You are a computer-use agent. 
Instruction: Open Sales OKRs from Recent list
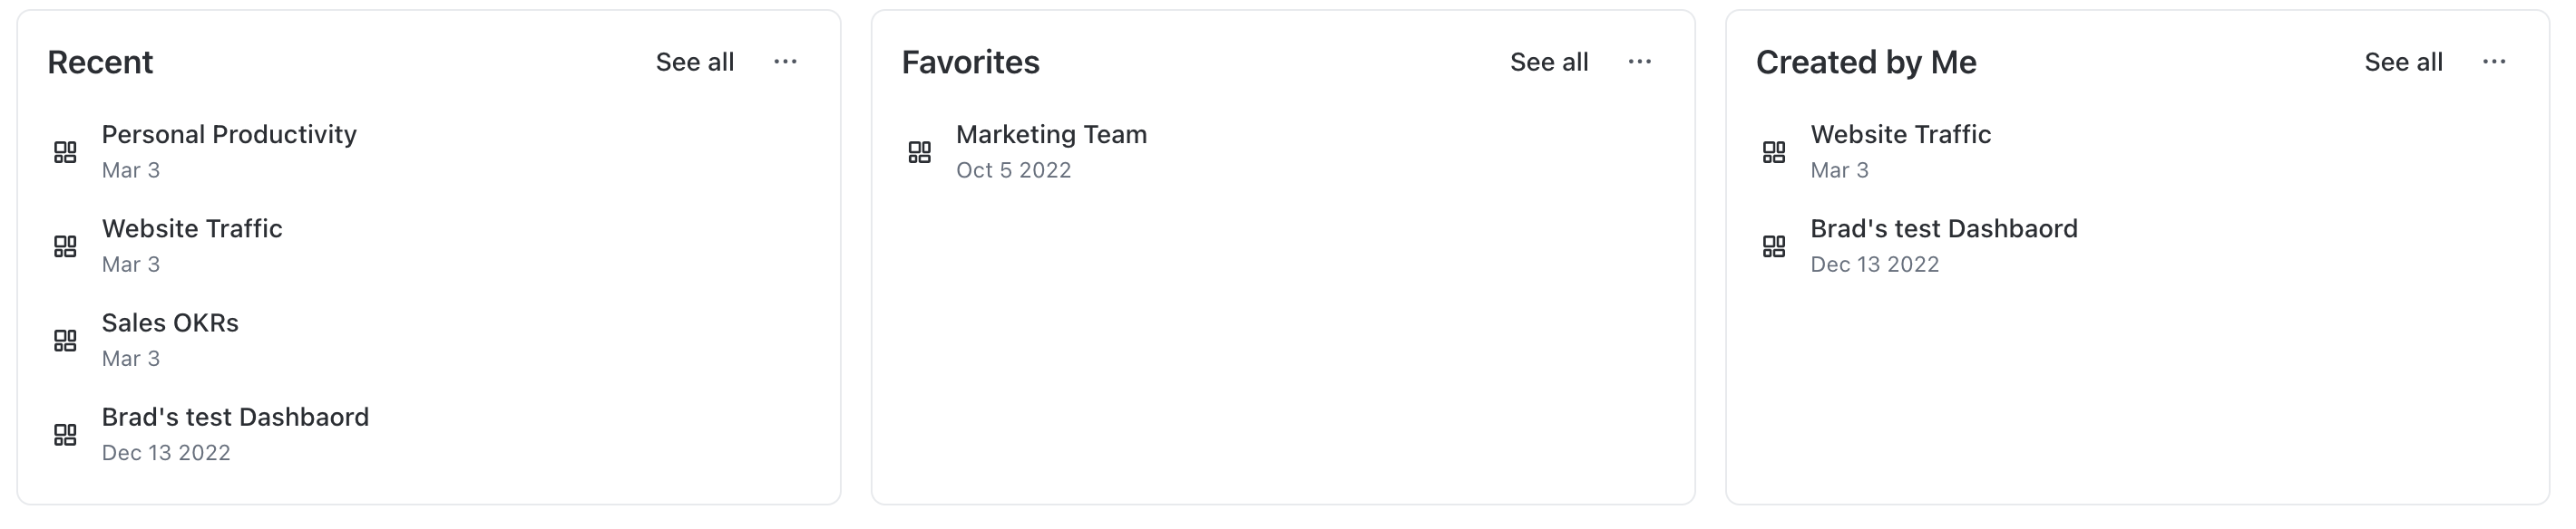(x=170, y=323)
